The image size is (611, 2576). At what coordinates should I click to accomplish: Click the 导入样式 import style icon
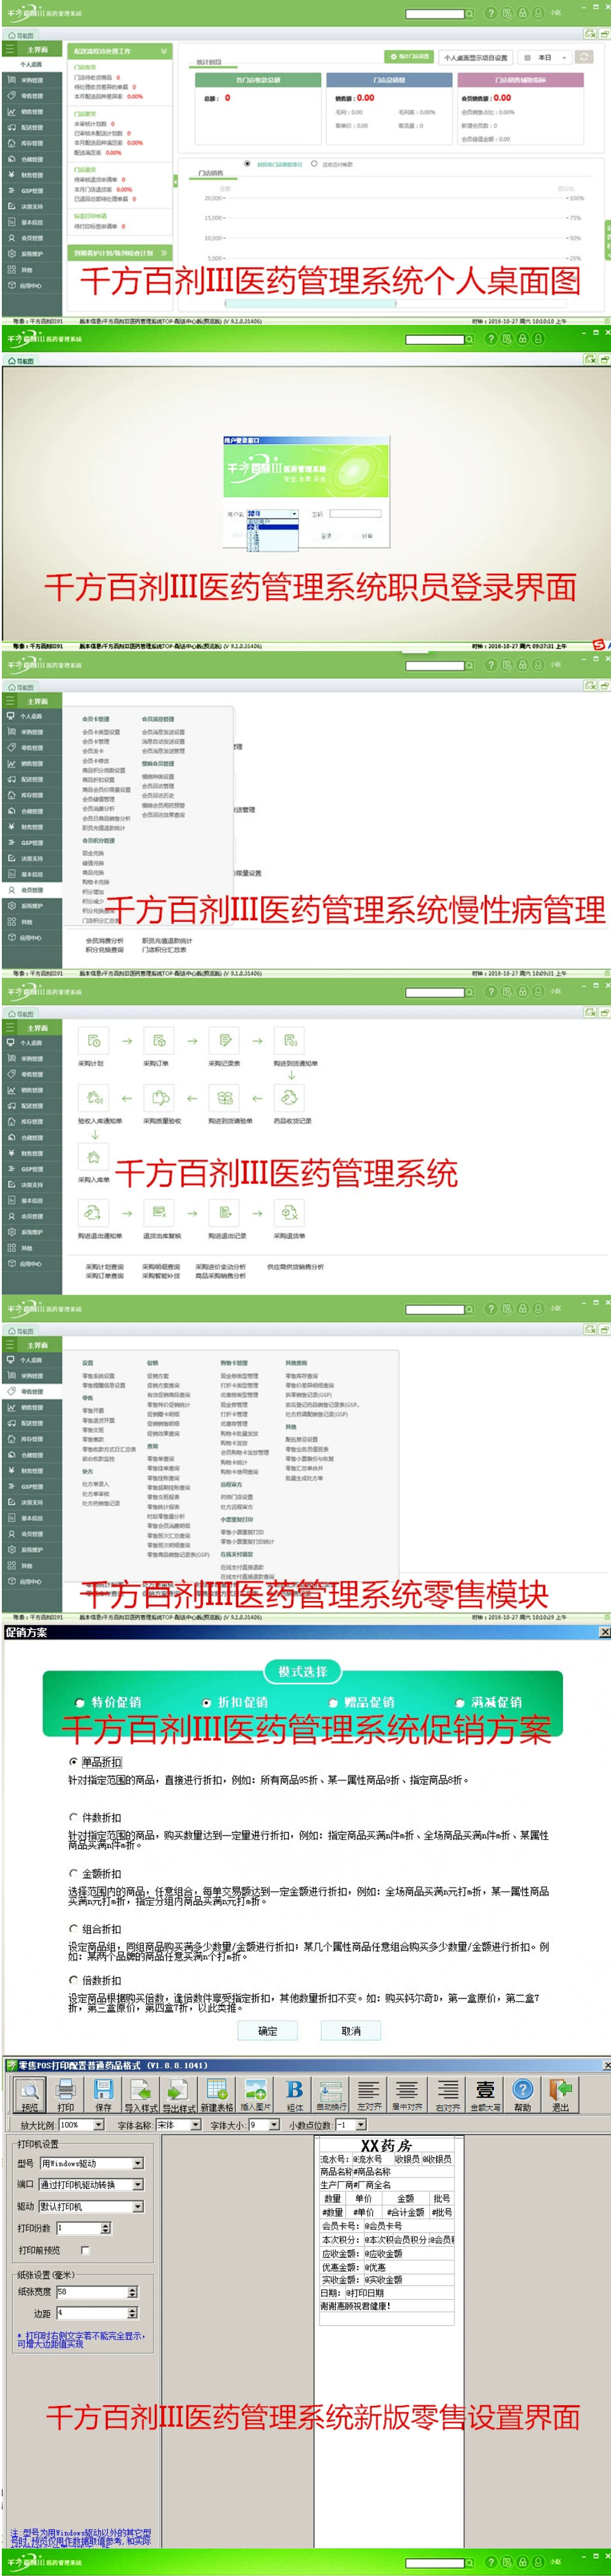[x=141, y=2094]
